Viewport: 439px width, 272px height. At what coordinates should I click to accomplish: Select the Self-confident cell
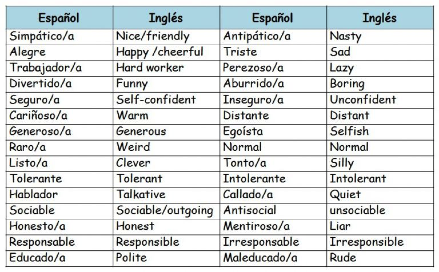(x=156, y=100)
